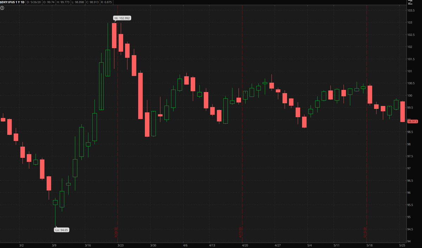The height and width of the screenshot is (248, 422).
Task: Click the Lo: 94.65 price bubble
Action: click(61, 230)
